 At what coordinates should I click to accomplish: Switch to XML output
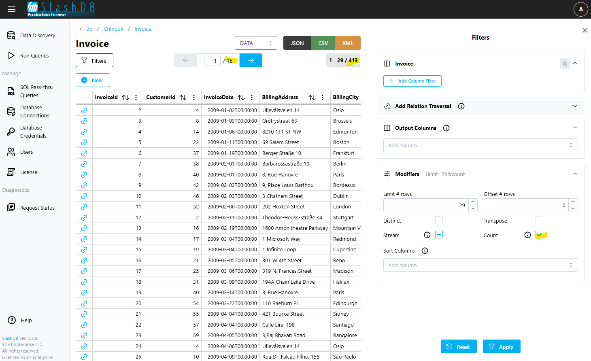tap(348, 43)
